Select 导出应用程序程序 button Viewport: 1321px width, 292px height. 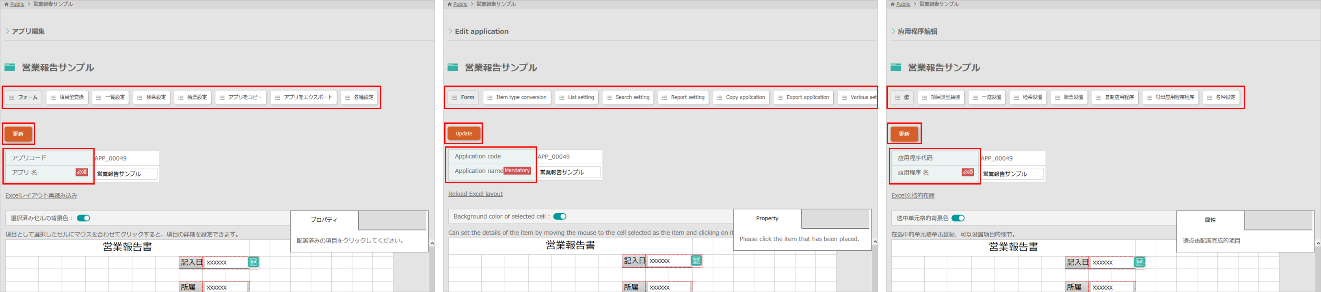[x=1171, y=97]
